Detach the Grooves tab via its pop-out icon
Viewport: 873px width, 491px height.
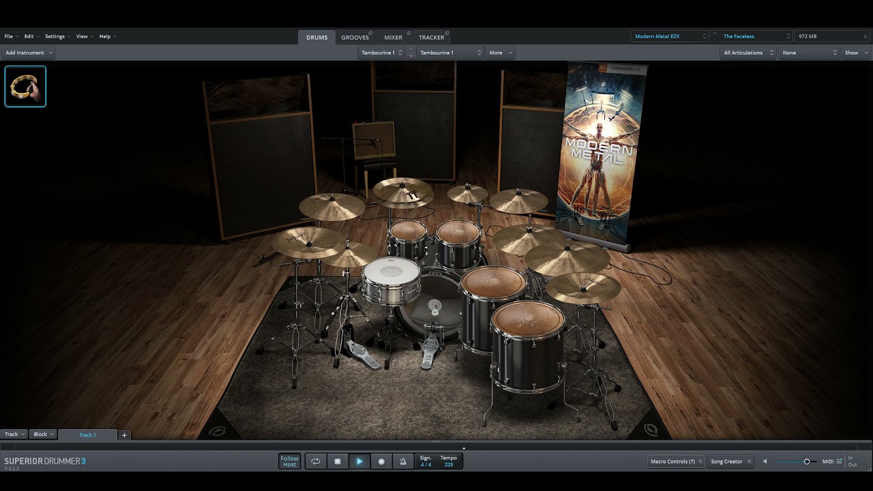click(x=370, y=33)
